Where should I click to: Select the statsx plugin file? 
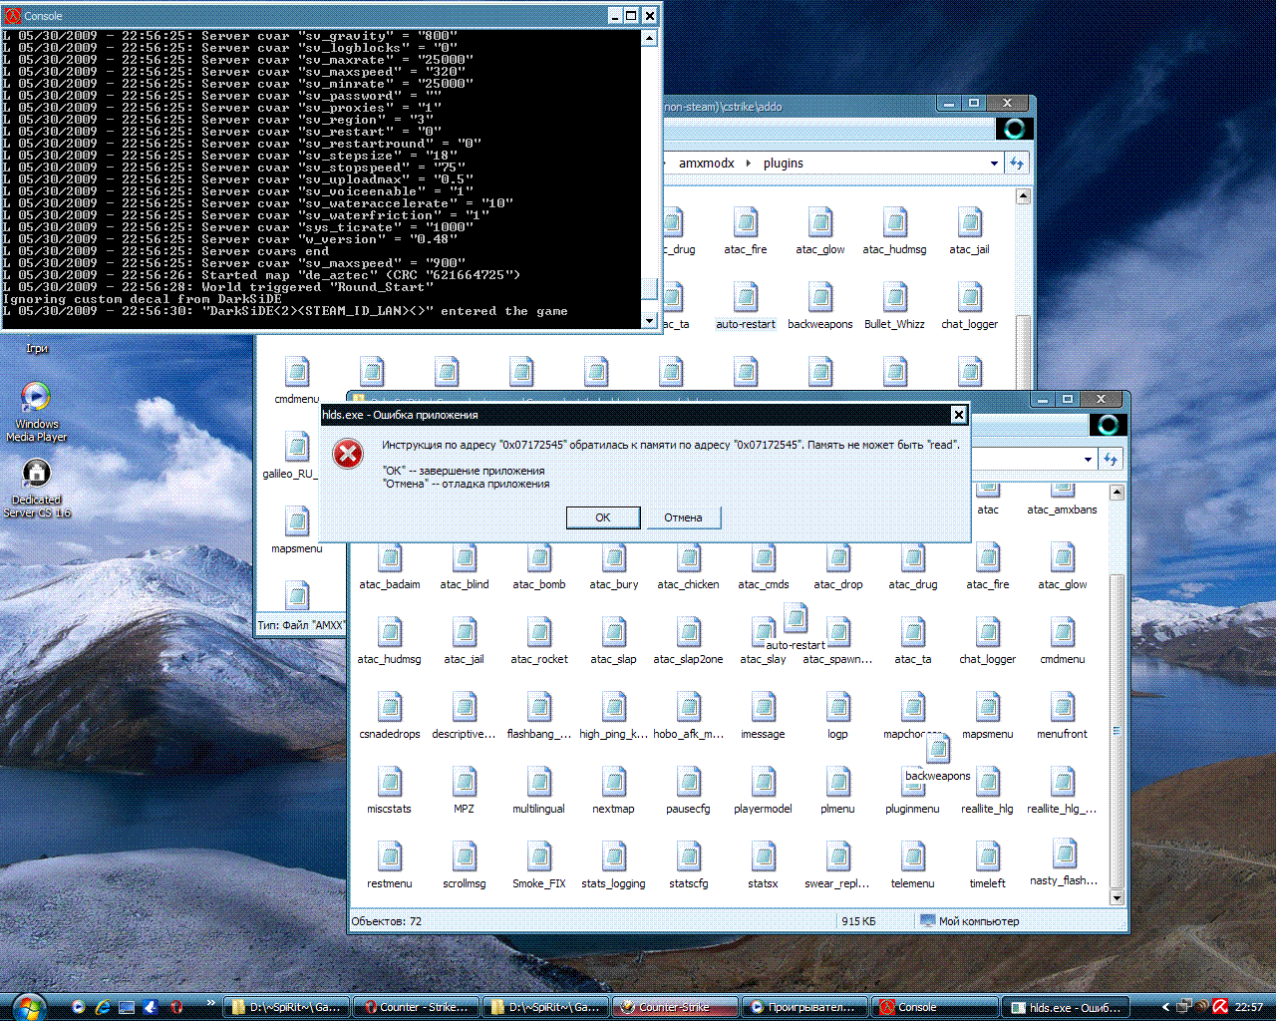coord(763,866)
